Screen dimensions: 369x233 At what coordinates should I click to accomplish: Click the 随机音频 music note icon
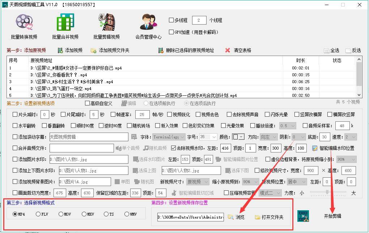[x=146, y=148]
